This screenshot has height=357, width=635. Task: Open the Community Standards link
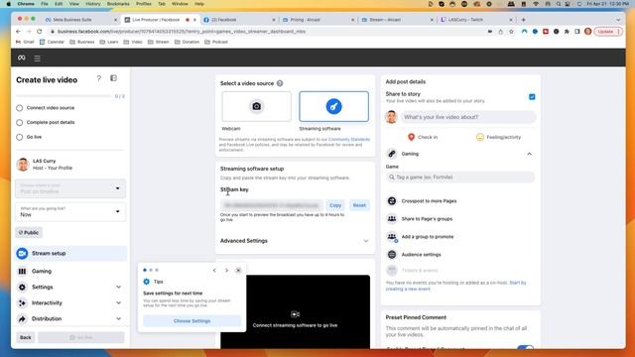(x=349, y=140)
